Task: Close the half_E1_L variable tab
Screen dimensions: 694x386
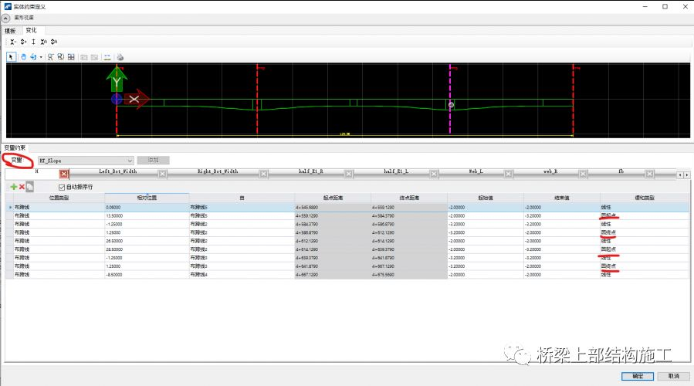Action: [434, 174]
